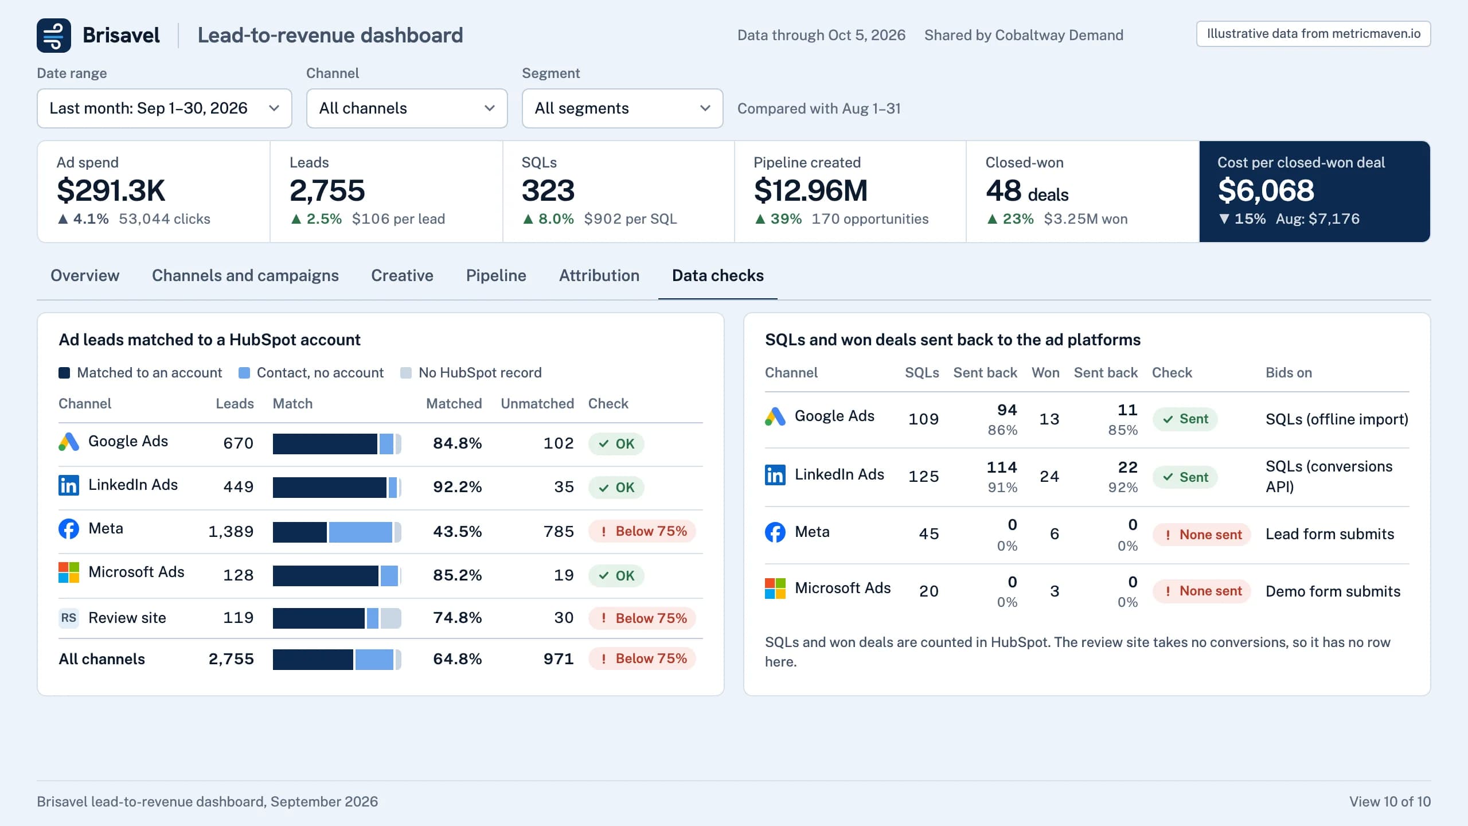
Task: Click the Below 75% badge for Meta
Action: point(642,531)
